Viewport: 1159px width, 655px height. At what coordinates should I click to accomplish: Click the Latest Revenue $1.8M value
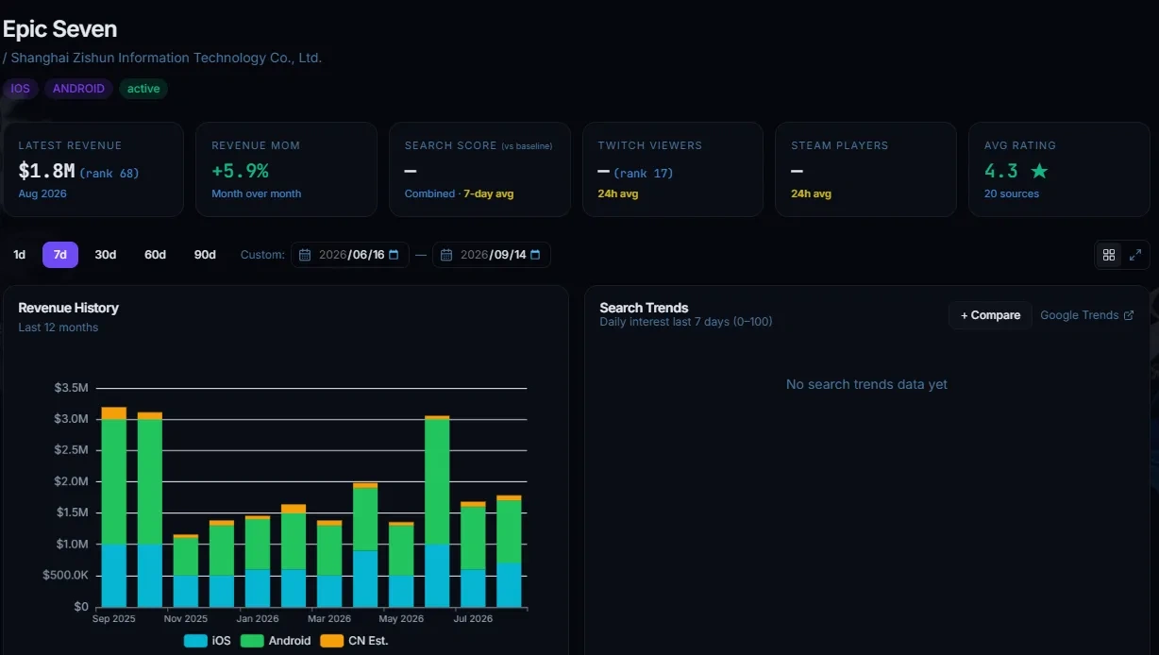(x=46, y=171)
